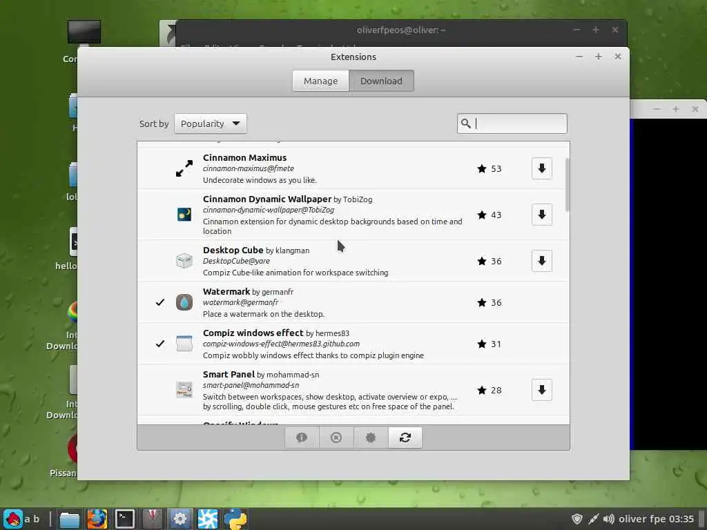
Task: Refresh the extension list
Action: [x=405, y=438]
